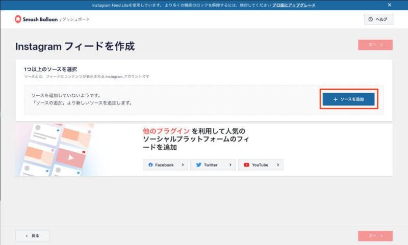Click the left arrow icon beside 戻る

(x=25, y=236)
